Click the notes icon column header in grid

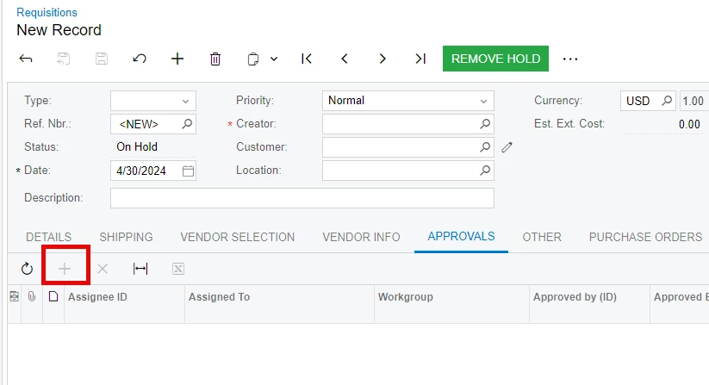pyautogui.click(x=14, y=296)
